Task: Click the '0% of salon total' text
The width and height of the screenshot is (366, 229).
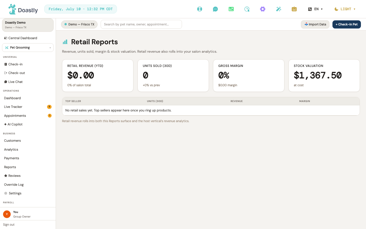Action: click(79, 85)
